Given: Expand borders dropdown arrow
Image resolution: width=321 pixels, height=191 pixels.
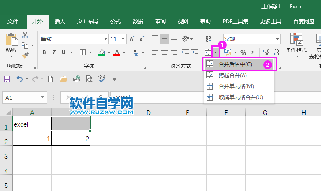Looking at the screenshot, I should (x=90, y=52).
